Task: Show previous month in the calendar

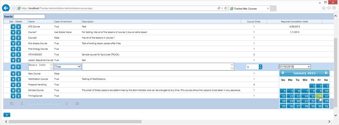Action: click(x=283, y=73)
